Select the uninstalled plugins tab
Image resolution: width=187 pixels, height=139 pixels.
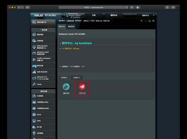pos(77,77)
